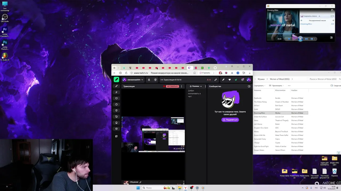
Task: Switch media player to library view
Action: [x=332, y=10]
